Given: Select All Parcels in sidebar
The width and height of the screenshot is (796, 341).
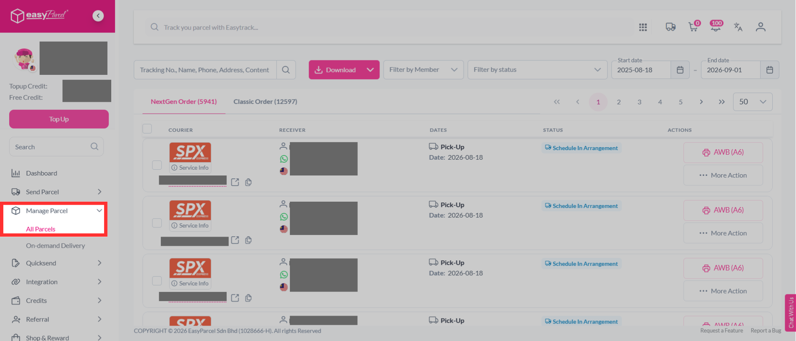Looking at the screenshot, I should [x=41, y=229].
